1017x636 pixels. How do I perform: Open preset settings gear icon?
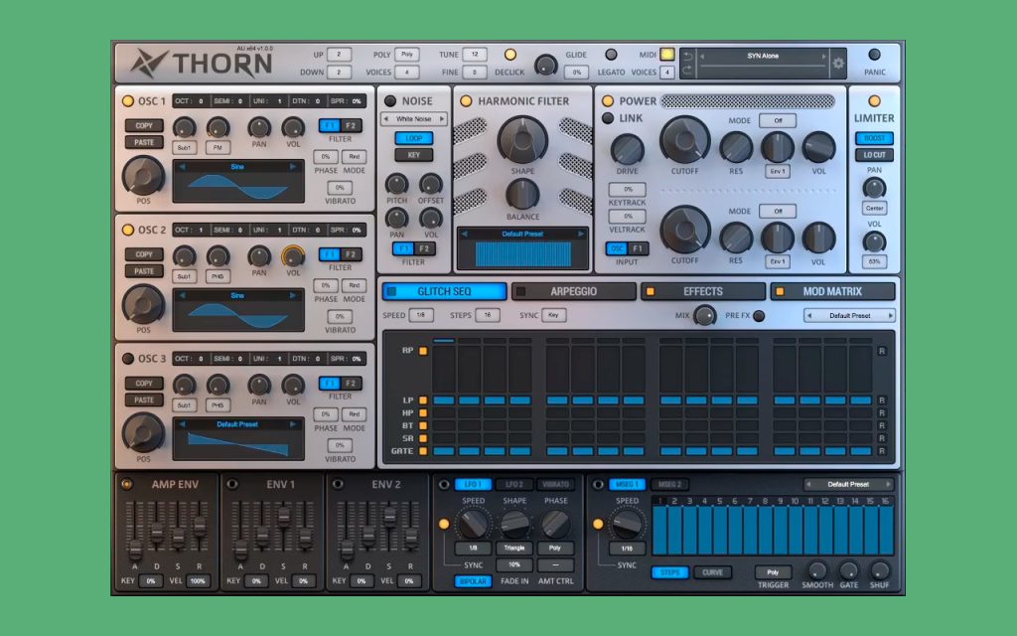tap(838, 64)
